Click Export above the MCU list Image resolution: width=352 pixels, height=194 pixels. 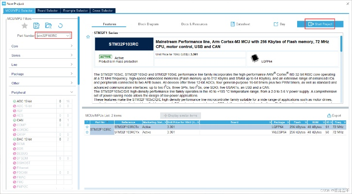point(335,115)
